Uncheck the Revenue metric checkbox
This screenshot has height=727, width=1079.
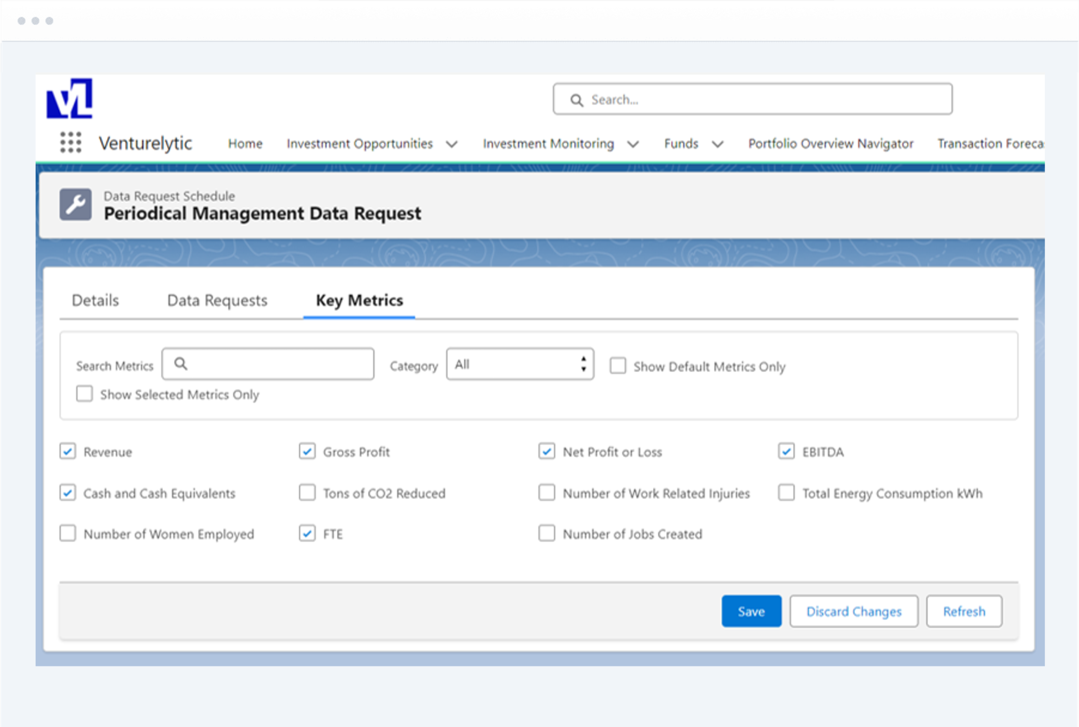pos(68,451)
